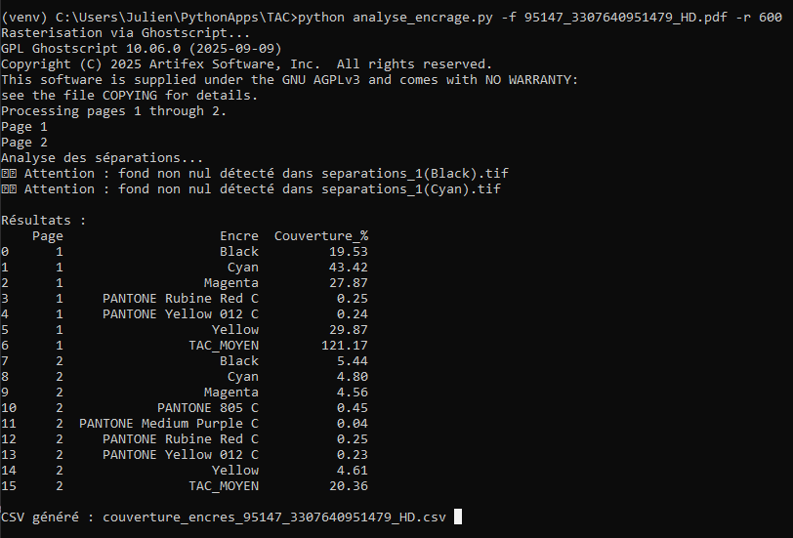The width and height of the screenshot is (793, 538).
Task: Select the Couverture_% column header
Action: [x=320, y=236]
